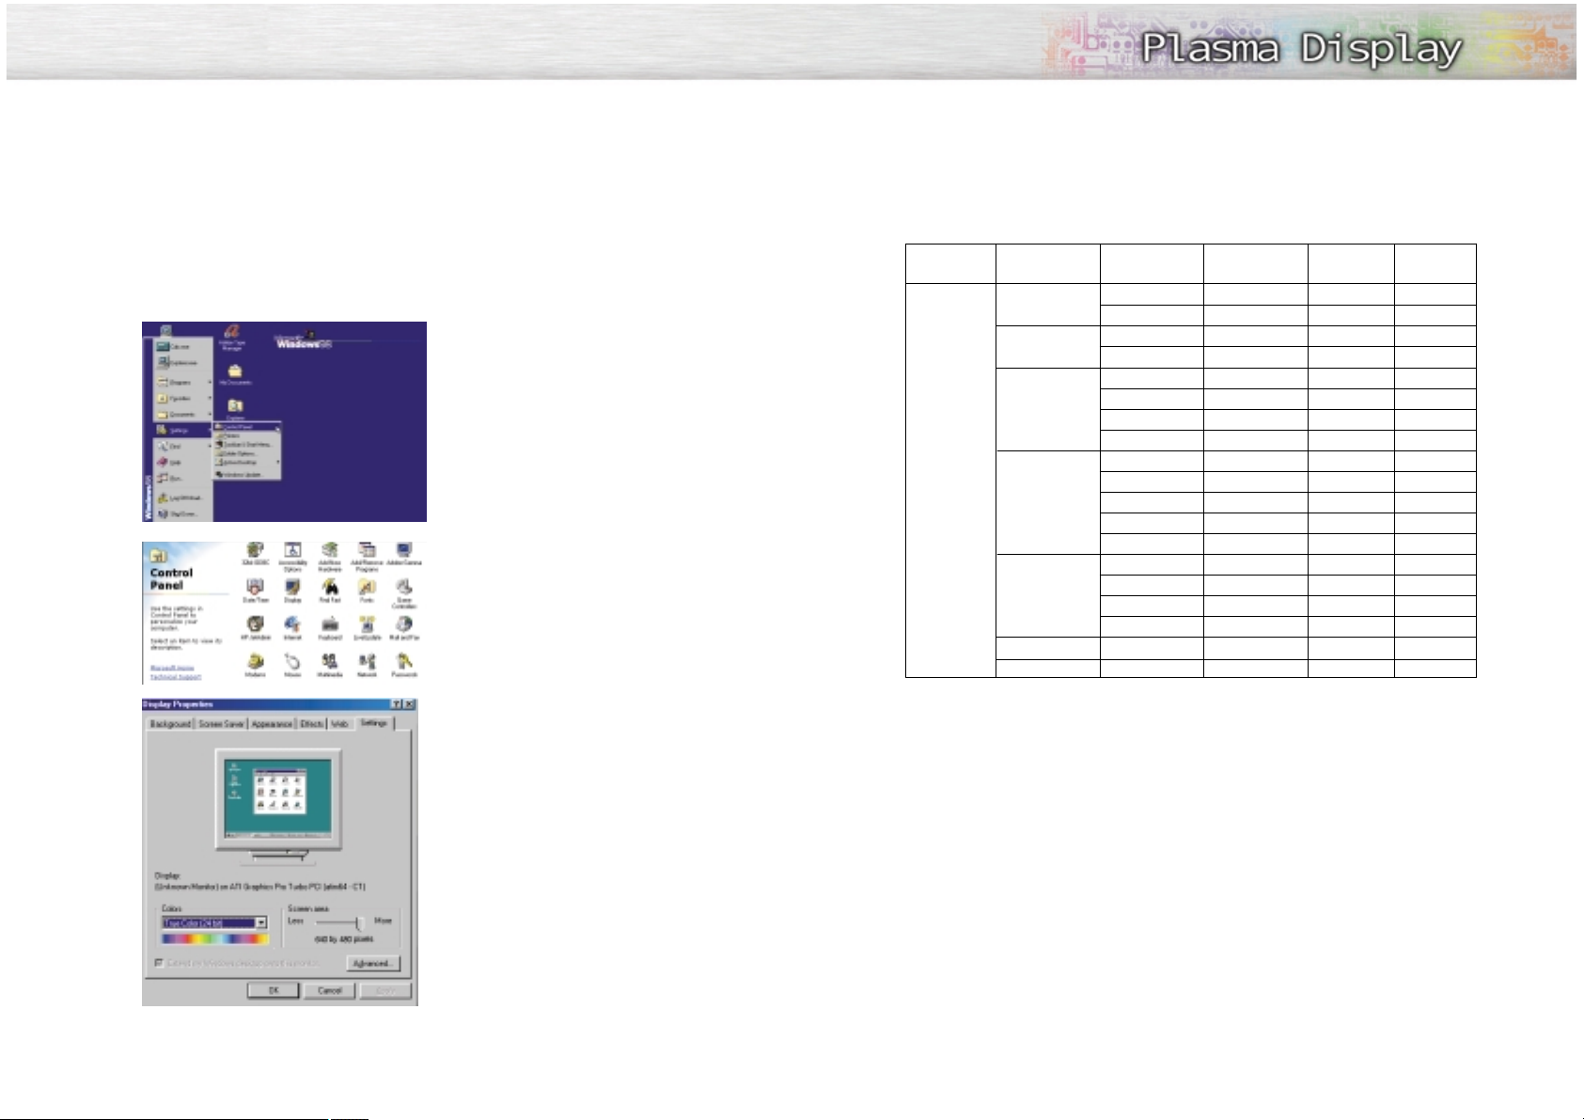Open the Keyboard icon

click(x=330, y=627)
